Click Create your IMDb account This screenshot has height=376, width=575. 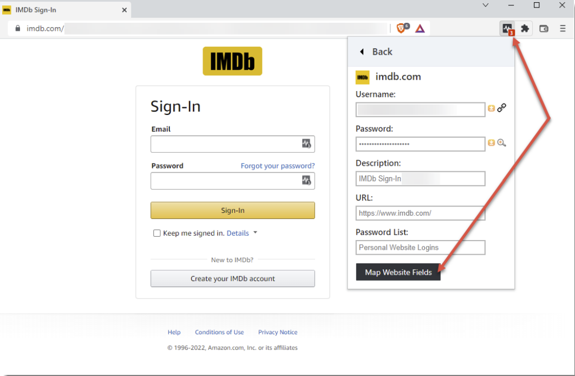click(232, 278)
